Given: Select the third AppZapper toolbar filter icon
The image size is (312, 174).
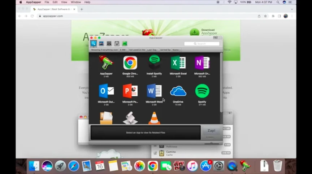Looking at the screenshot, I should click(x=109, y=44).
